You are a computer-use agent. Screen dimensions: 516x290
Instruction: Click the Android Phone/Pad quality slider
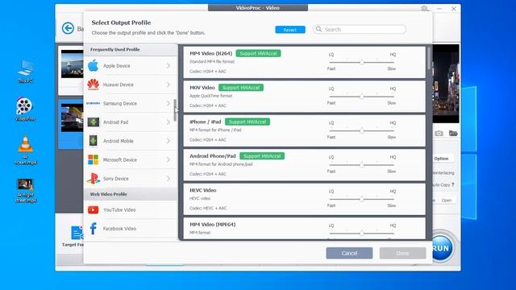click(x=362, y=164)
